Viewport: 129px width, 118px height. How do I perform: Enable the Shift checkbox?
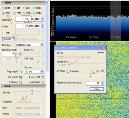pos(4,33)
